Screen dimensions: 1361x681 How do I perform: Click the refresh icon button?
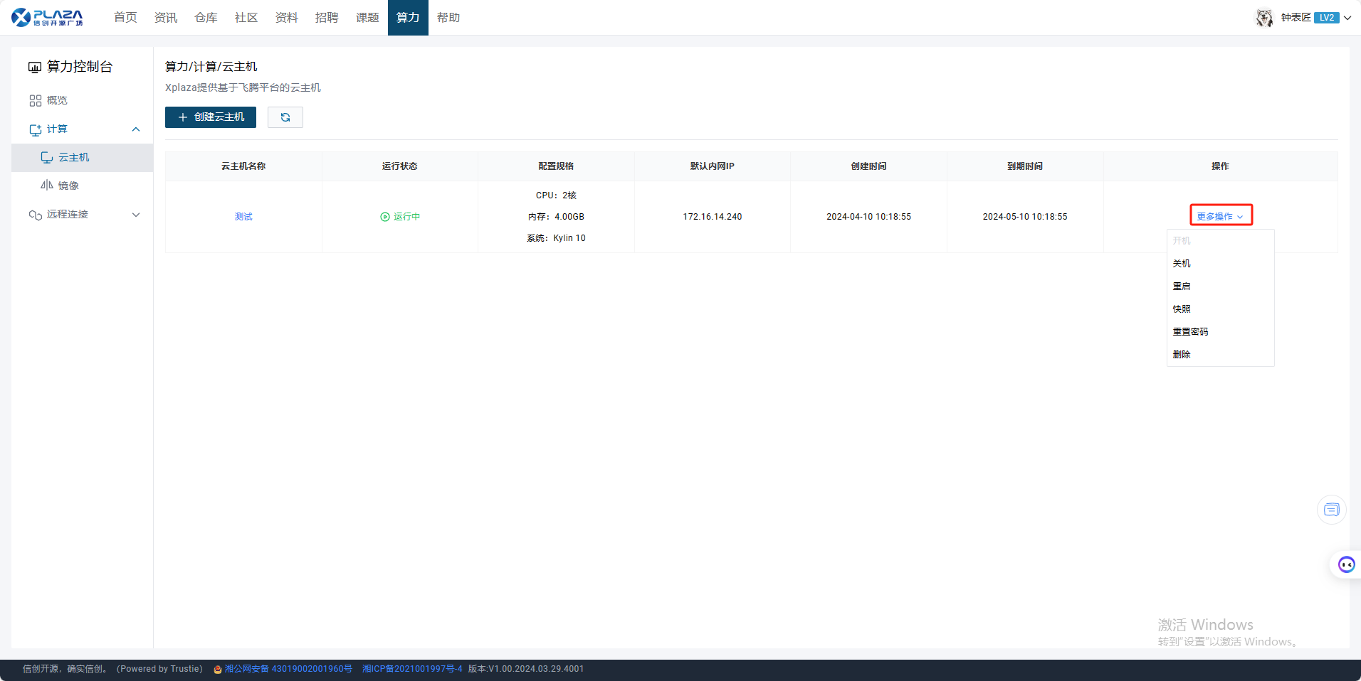[285, 117]
